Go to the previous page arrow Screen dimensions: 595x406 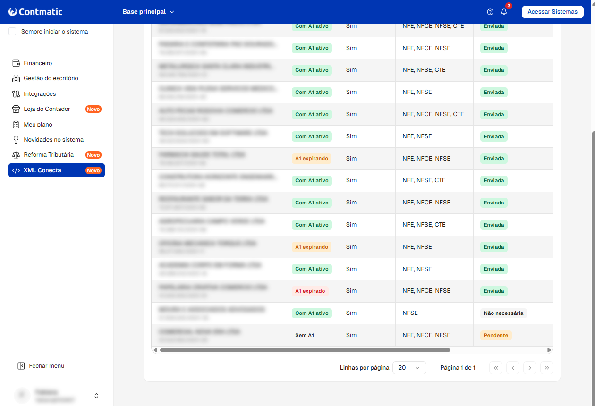point(513,368)
